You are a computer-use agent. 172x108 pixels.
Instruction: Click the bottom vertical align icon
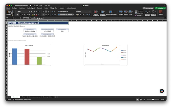pos(48,12)
